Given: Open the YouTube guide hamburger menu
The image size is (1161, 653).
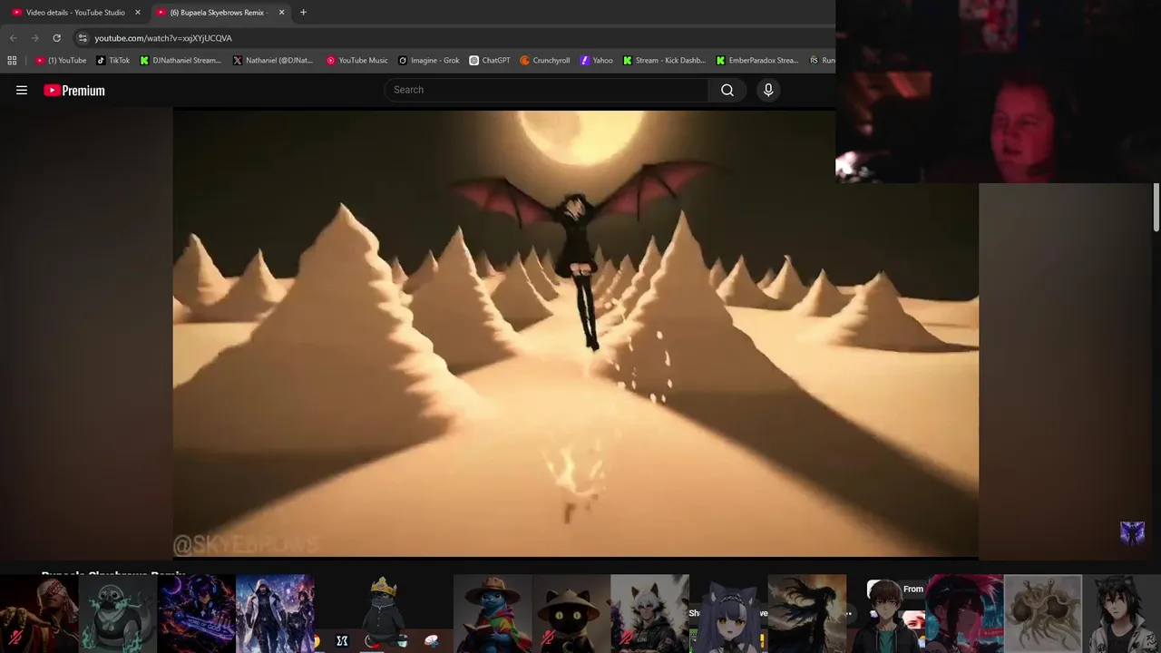Looking at the screenshot, I should pyautogui.click(x=22, y=90).
